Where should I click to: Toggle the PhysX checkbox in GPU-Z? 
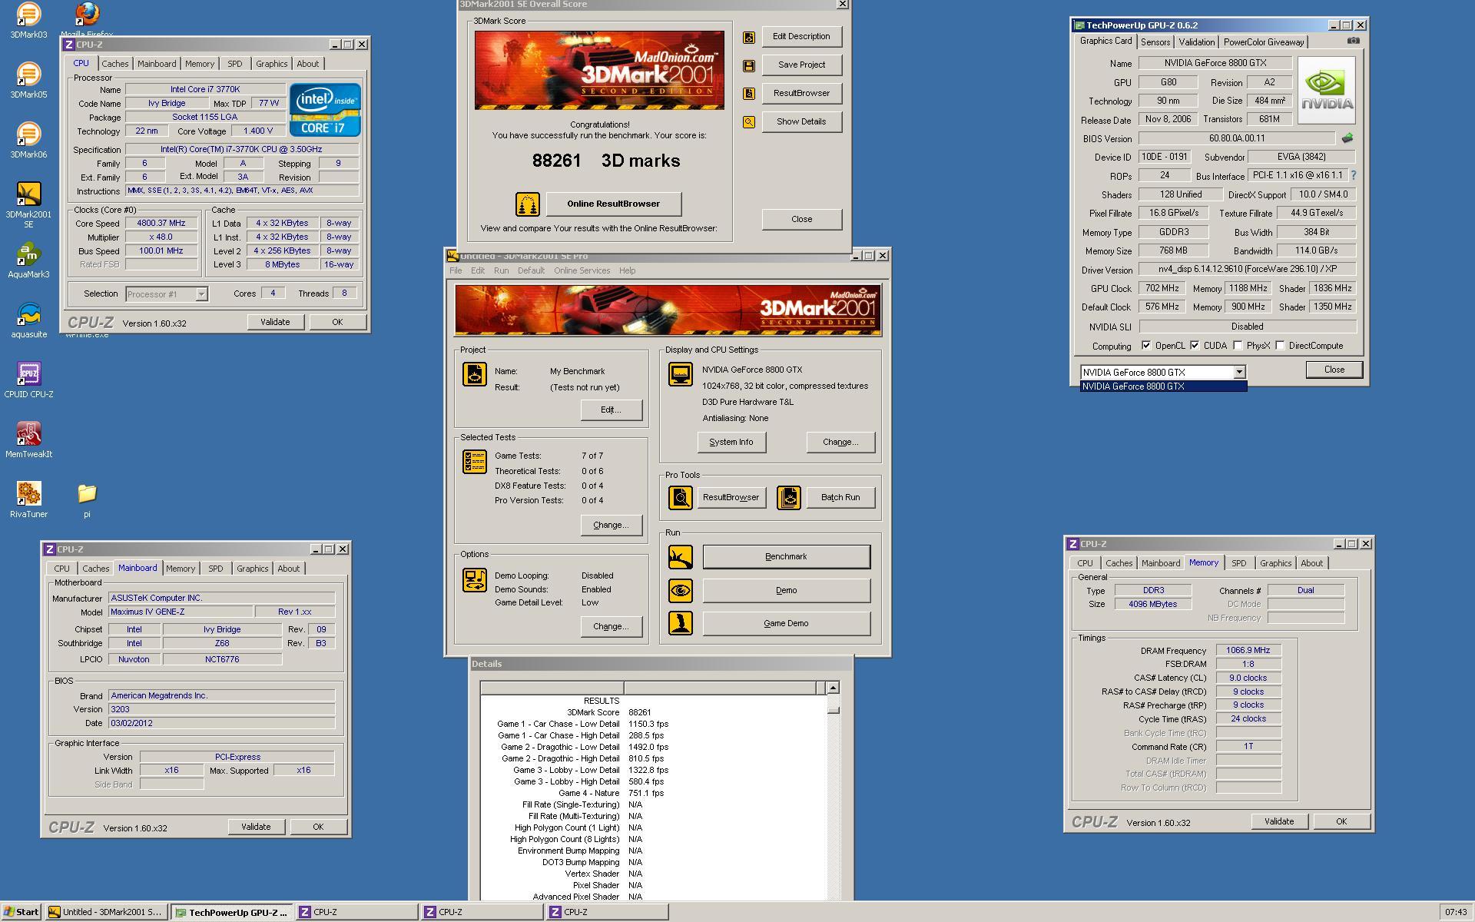1238,346
